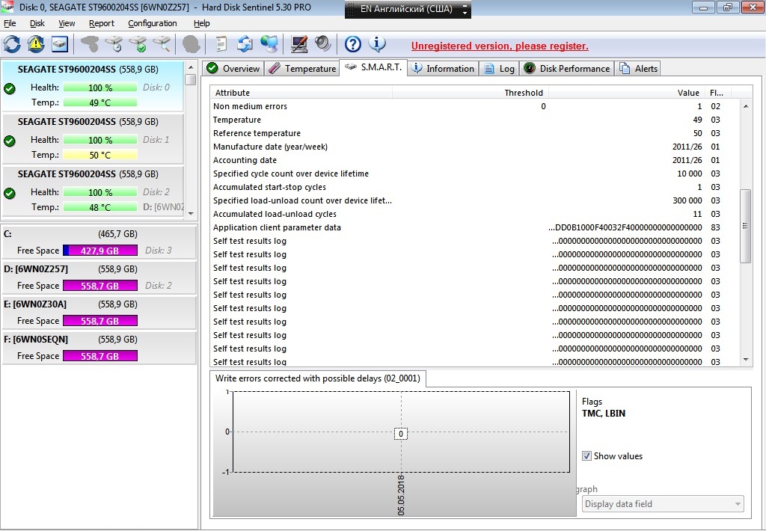Click the blue question mark Help icon

pos(353,44)
